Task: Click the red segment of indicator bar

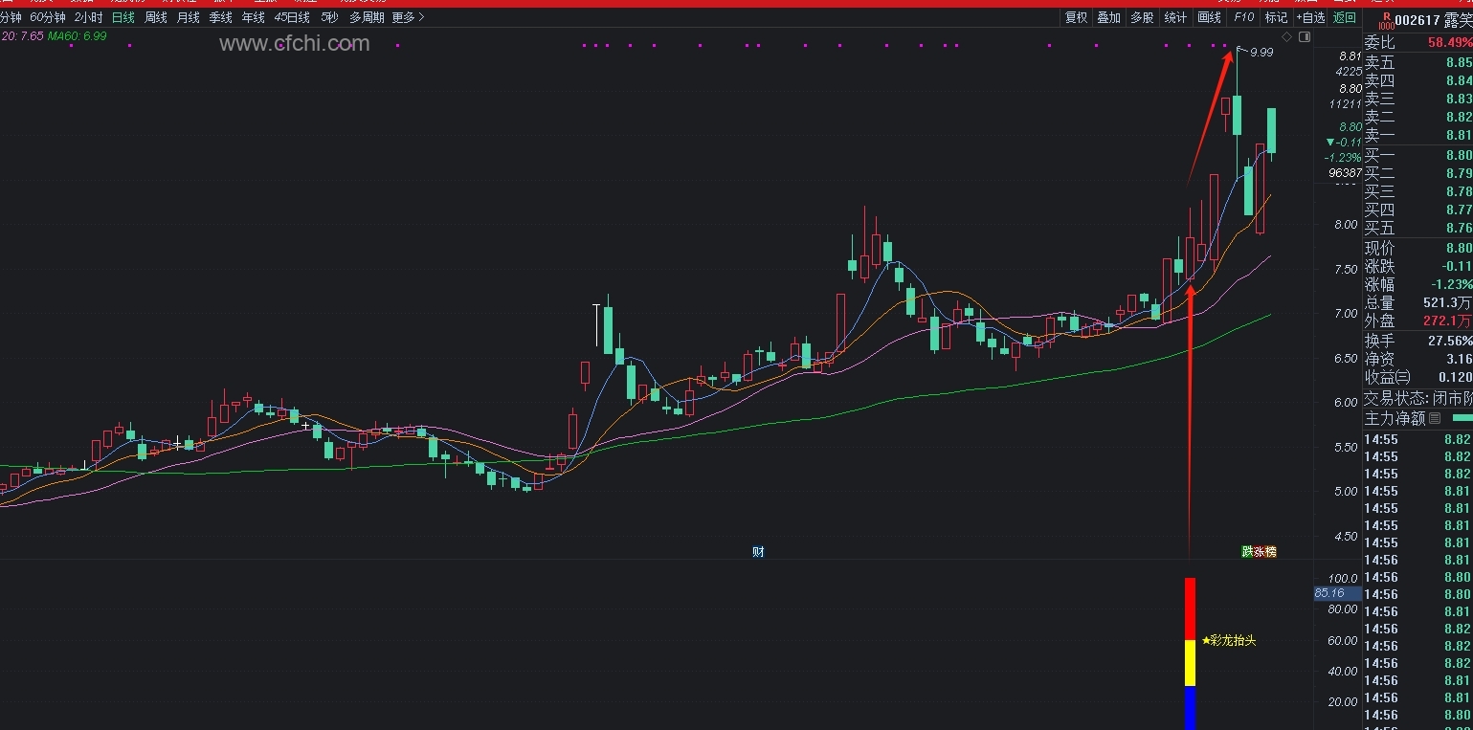Action: 1191,608
